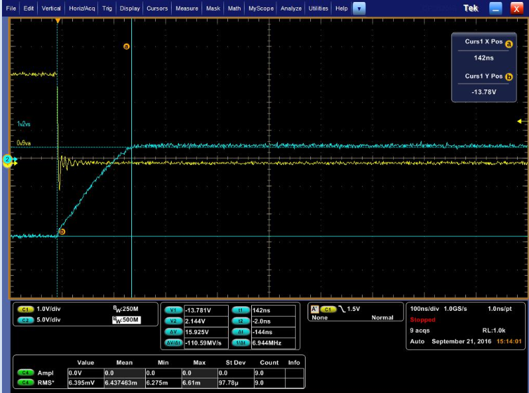The image size is (529, 393).
Task: Open the Vertical menu
Action: coord(51,9)
